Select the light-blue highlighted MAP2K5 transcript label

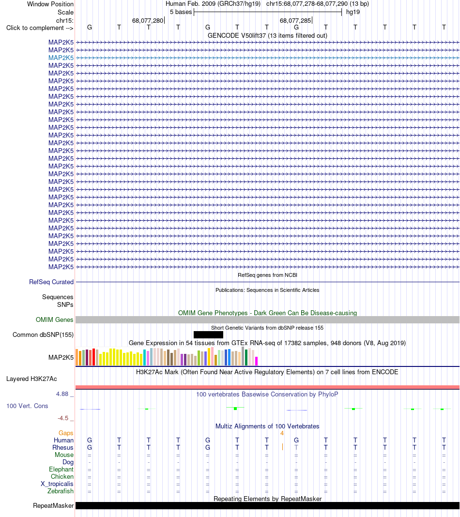click(x=61, y=58)
